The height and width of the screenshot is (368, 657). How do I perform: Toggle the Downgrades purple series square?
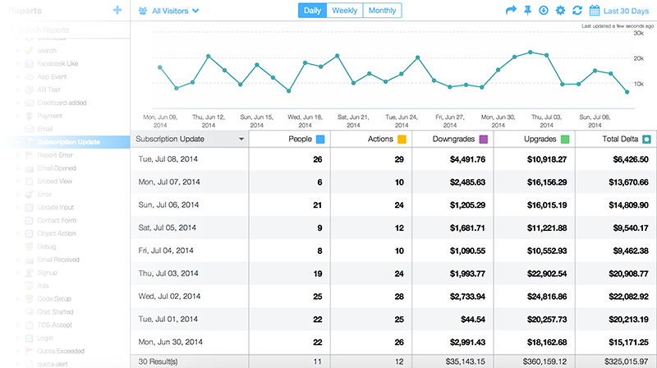pos(484,140)
